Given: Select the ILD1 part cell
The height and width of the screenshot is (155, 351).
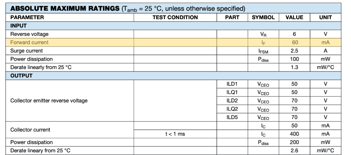Looking at the screenshot, I should [x=232, y=84].
